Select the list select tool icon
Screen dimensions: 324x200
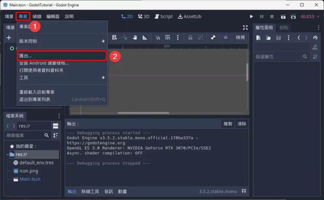tap(114, 37)
